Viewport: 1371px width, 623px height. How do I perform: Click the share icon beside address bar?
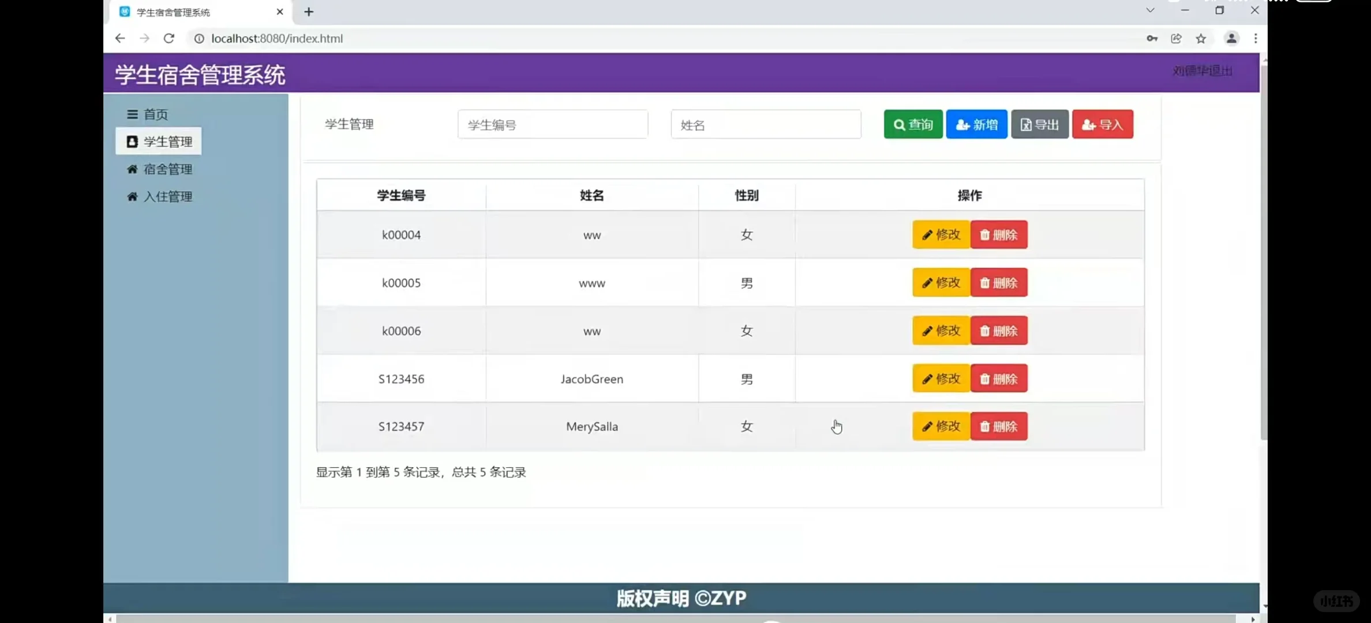click(x=1176, y=38)
